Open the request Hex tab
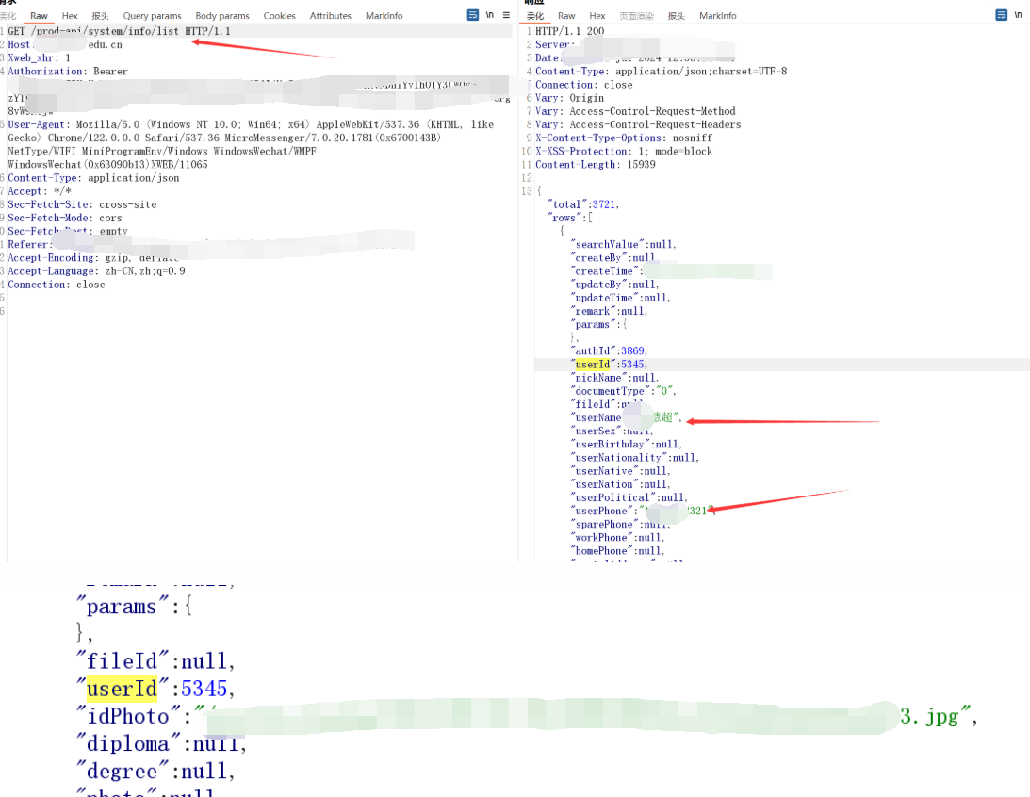1030x797 pixels. click(70, 16)
